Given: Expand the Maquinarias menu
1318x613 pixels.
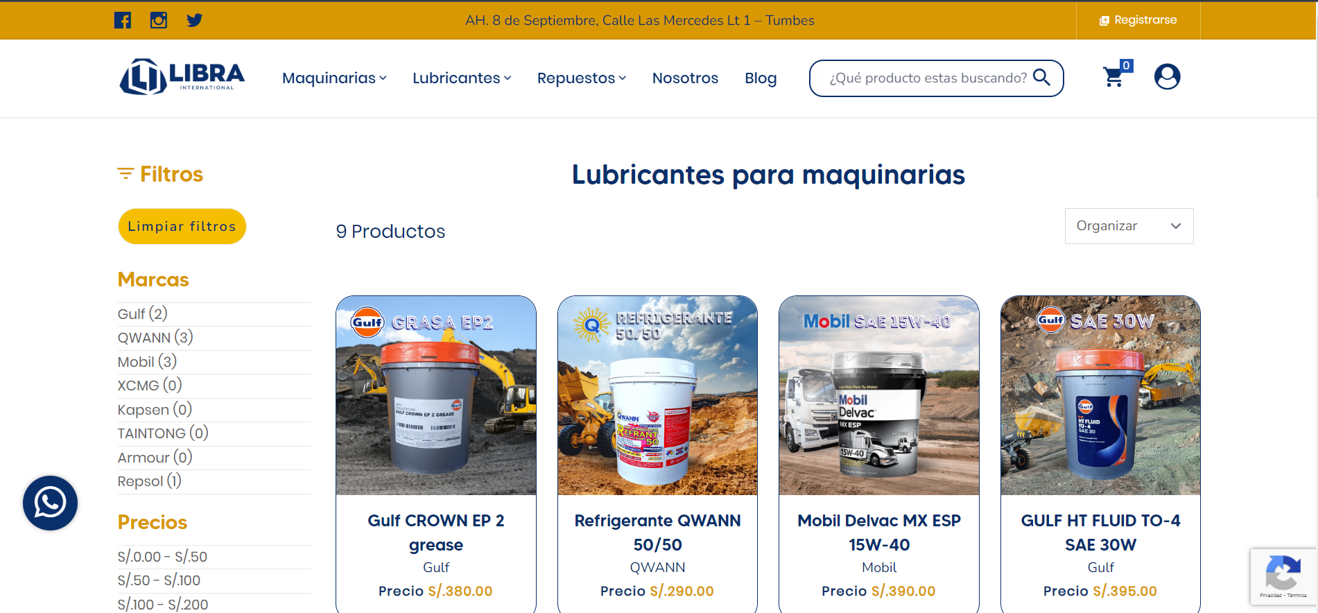Looking at the screenshot, I should tap(334, 78).
